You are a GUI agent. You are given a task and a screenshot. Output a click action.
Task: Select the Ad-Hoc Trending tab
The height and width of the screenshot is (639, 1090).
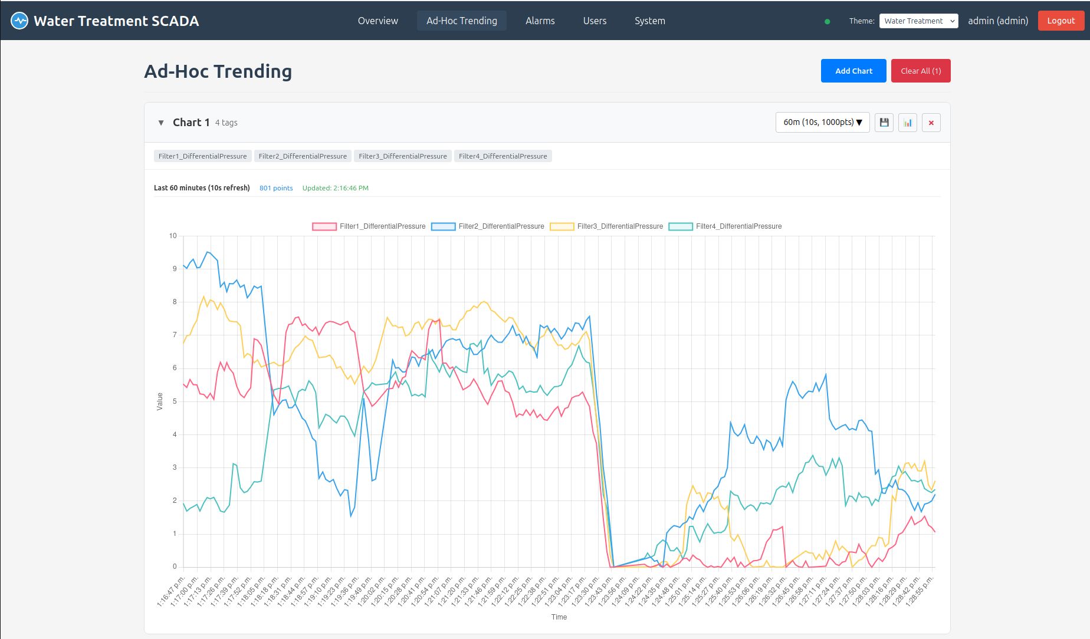click(x=462, y=21)
